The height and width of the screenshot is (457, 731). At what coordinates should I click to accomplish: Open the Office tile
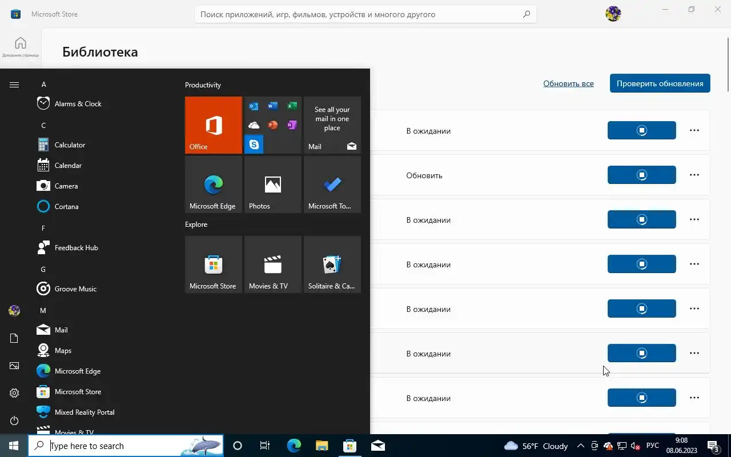tap(214, 125)
